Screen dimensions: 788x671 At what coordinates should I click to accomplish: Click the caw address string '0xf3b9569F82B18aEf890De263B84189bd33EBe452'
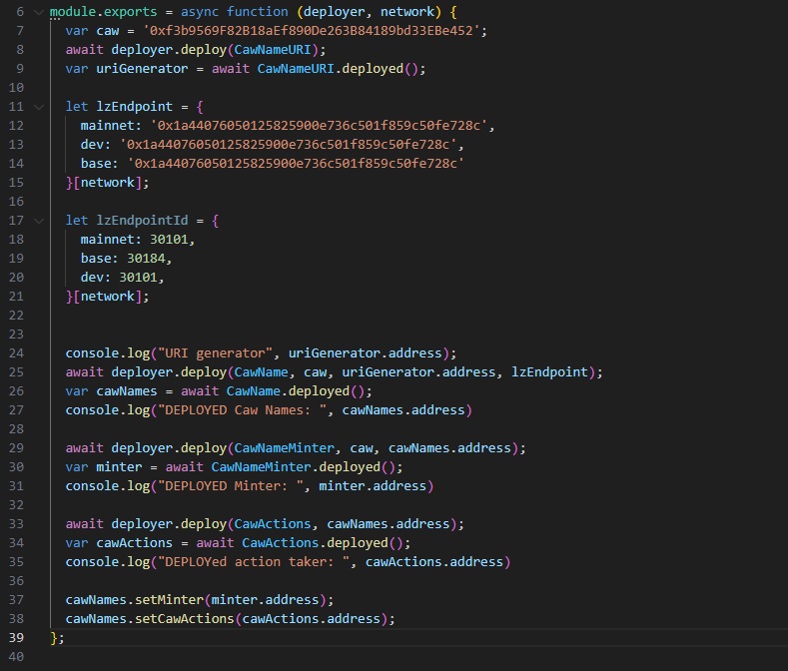pyautogui.click(x=312, y=31)
